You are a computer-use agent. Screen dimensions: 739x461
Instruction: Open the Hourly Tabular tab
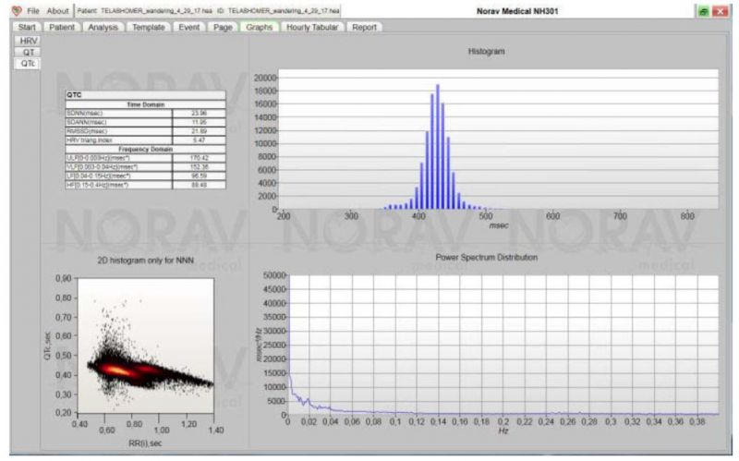point(312,28)
